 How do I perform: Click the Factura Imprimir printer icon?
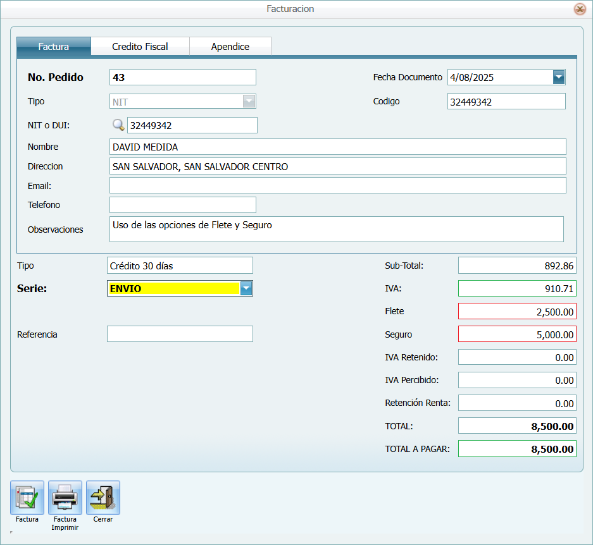pyautogui.click(x=65, y=498)
